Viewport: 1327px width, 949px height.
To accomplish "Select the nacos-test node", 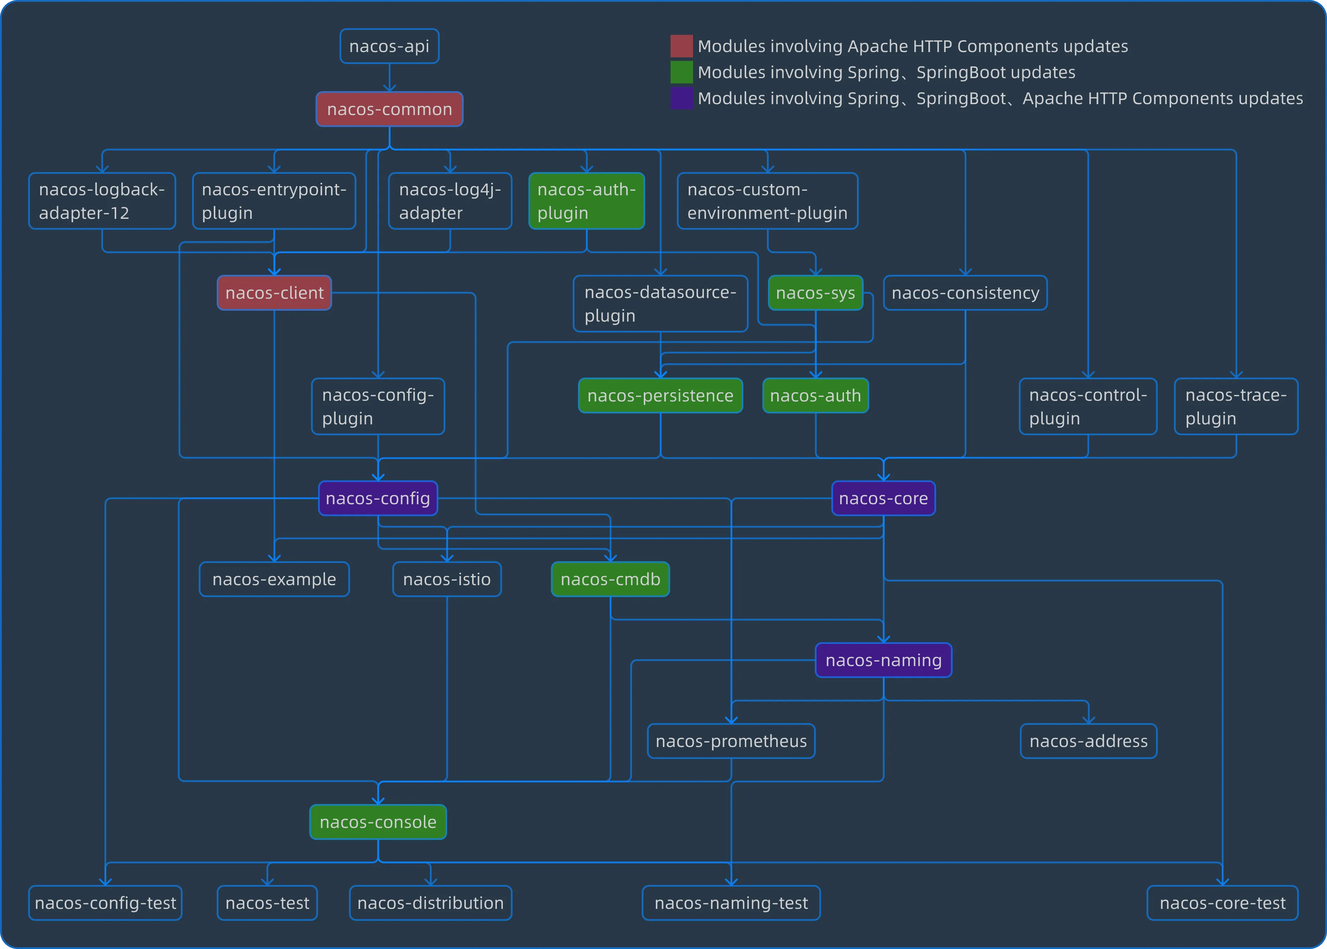I will [267, 903].
